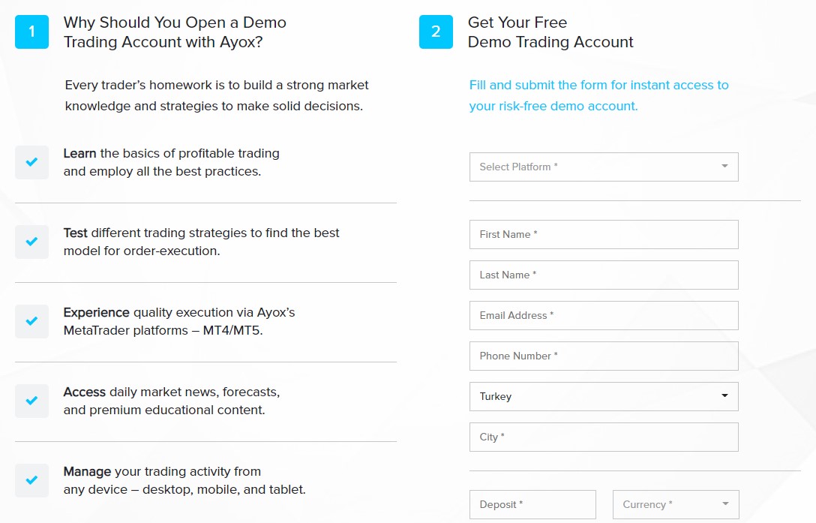Click the step 1 blue number badge
This screenshot has height=523, width=816.
tap(31, 32)
